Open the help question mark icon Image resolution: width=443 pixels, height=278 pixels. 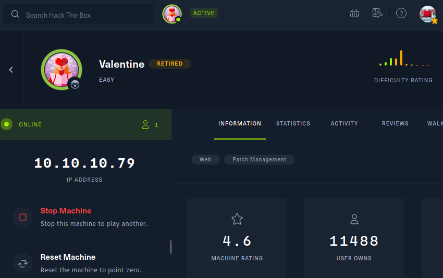pyautogui.click(x=401, y=13)
